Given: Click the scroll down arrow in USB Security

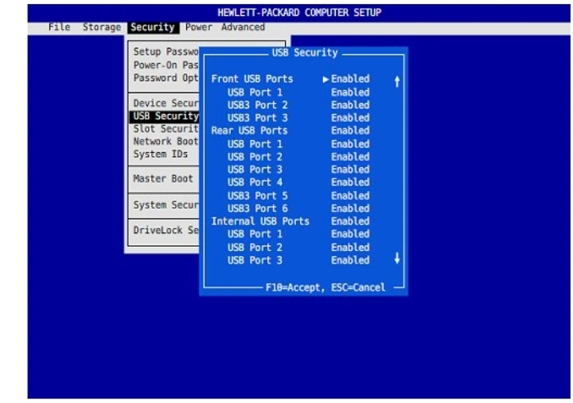Looking at the screenshot, I should click(x=397, y=258).
